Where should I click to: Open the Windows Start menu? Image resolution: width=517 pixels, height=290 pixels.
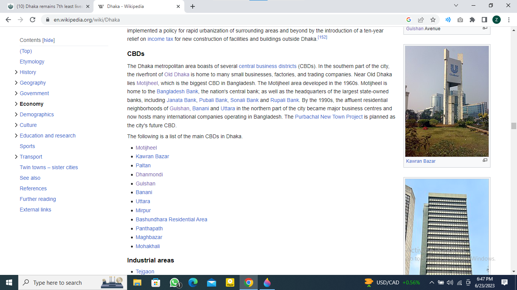click(9, 282)
